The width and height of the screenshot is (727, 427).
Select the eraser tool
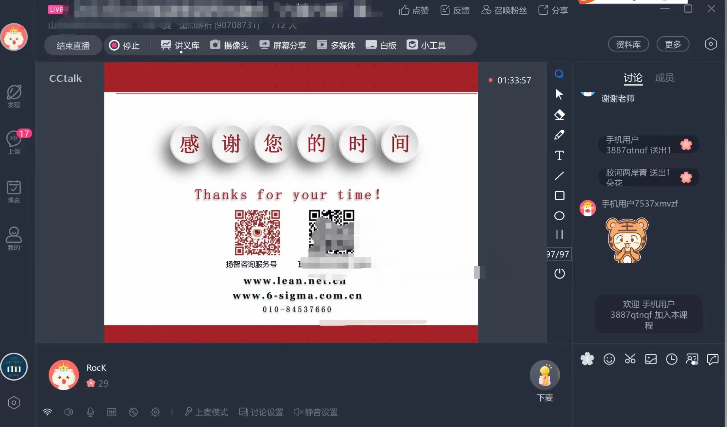pos(559,115)
